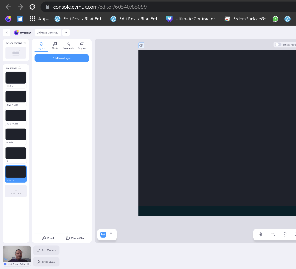Screen dimensions: 296x269
Task: Toggle the camera in bottom toolbar
Action: pyautogui.click(x=273, y=234)
